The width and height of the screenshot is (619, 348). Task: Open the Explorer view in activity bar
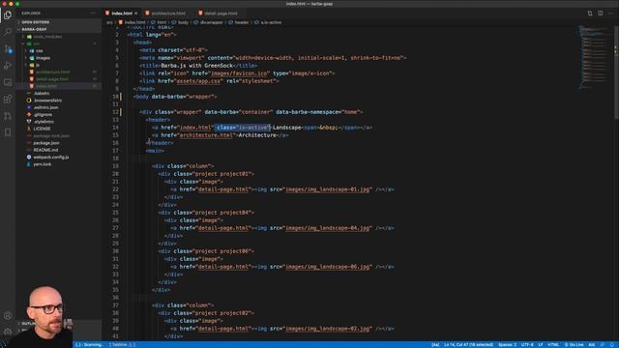click(8, 15)
